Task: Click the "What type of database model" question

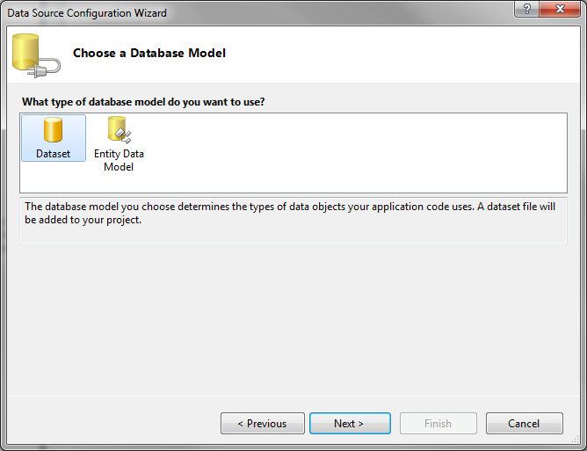Action: (x=143, y=102)
